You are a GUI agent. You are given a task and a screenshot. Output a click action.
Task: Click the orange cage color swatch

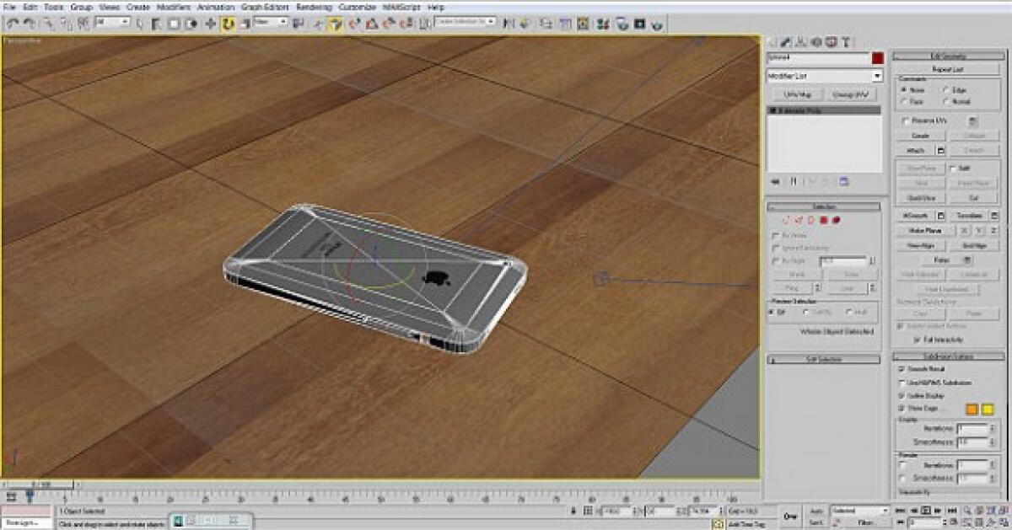[972, 409]
